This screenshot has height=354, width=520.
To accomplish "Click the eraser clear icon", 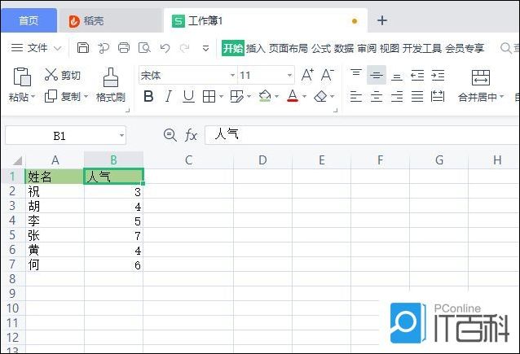I will pyautogui.click(x=320, y=96).
